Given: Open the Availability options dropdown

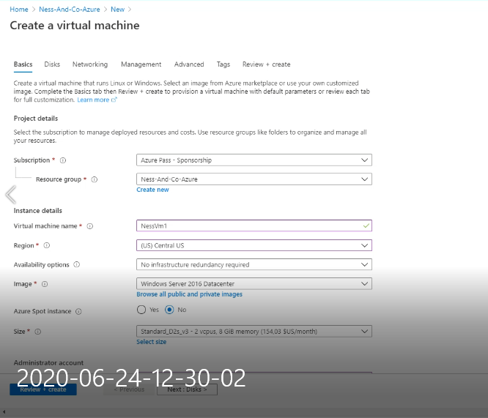Looking at the screenshot, I should 254,265.
